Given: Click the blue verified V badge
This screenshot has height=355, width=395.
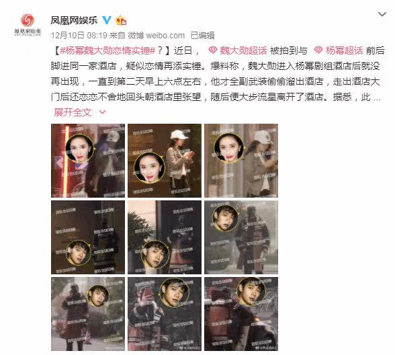Looking at the screenshot, I should 107,20.
